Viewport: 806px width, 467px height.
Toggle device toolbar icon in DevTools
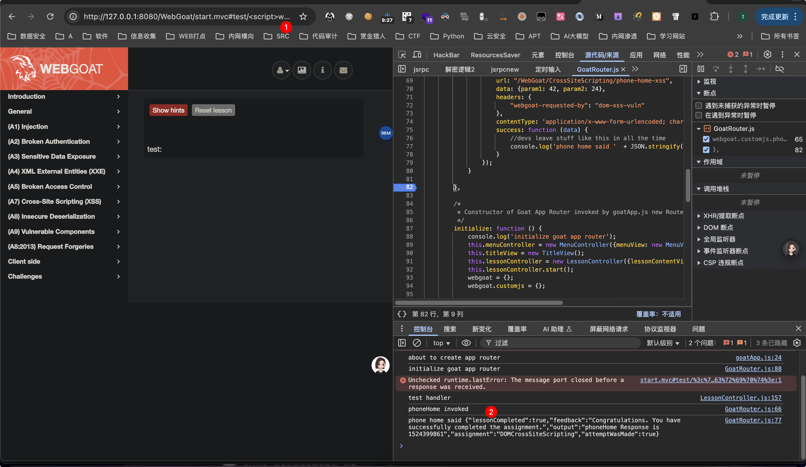(417, 55)
